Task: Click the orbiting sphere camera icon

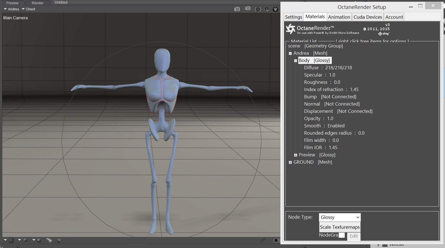Action: tap(267, 9)
